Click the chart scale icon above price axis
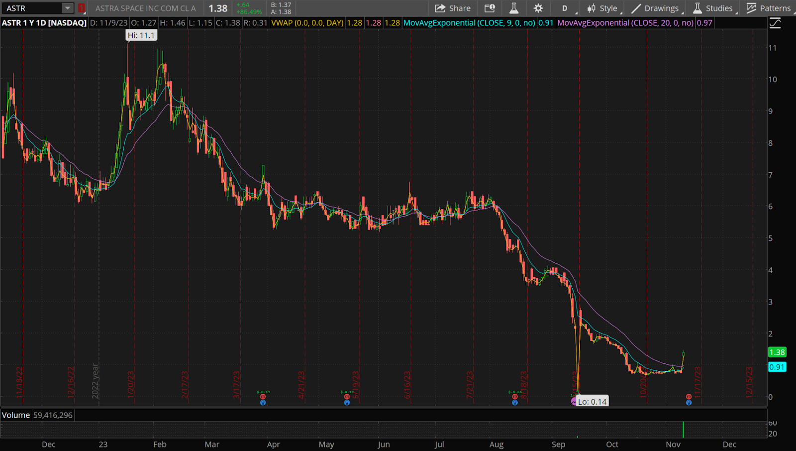 click(775, 23)
